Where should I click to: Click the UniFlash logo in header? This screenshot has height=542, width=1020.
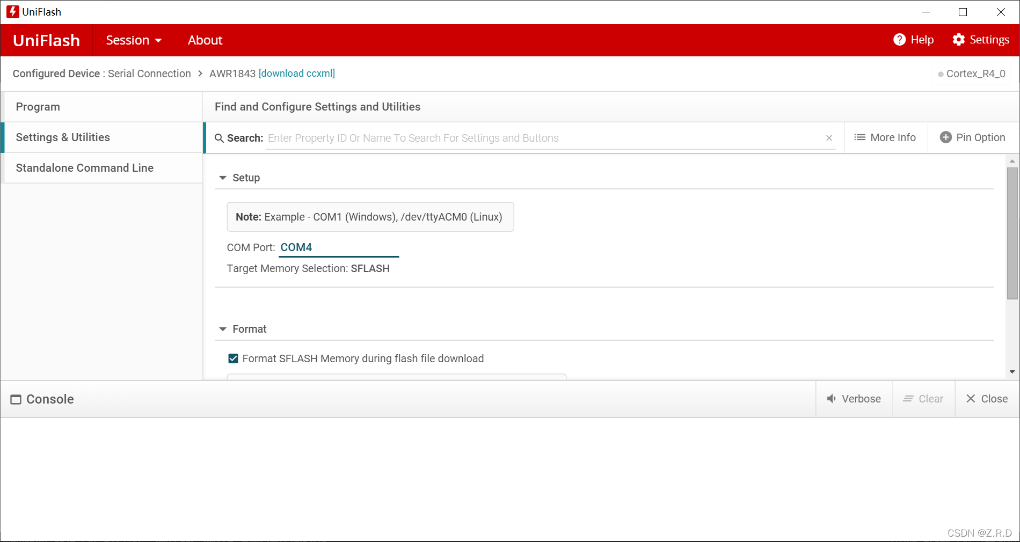tap(46, 40)
